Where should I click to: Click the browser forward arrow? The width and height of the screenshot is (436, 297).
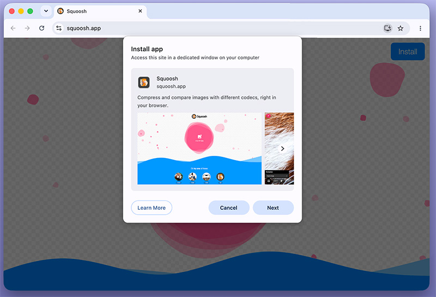pos(27,28)
